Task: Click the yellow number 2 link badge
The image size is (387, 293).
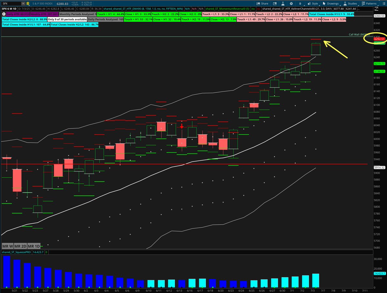Action: tap(28, 4)
